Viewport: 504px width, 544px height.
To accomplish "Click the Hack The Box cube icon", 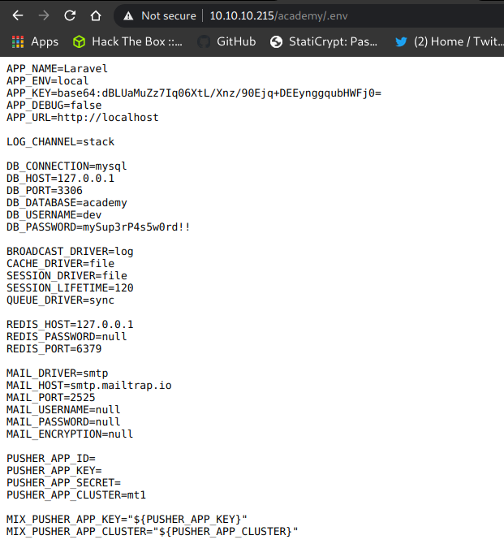I will pos(79,42).
